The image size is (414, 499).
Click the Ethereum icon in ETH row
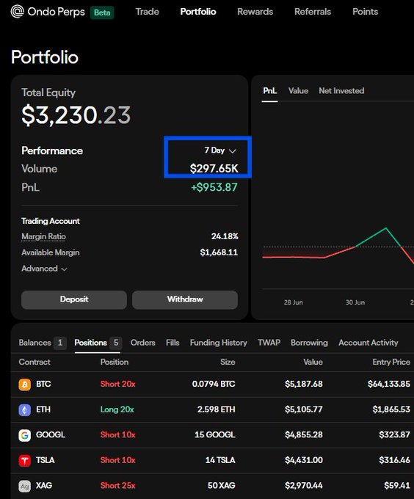click(24, 410)
